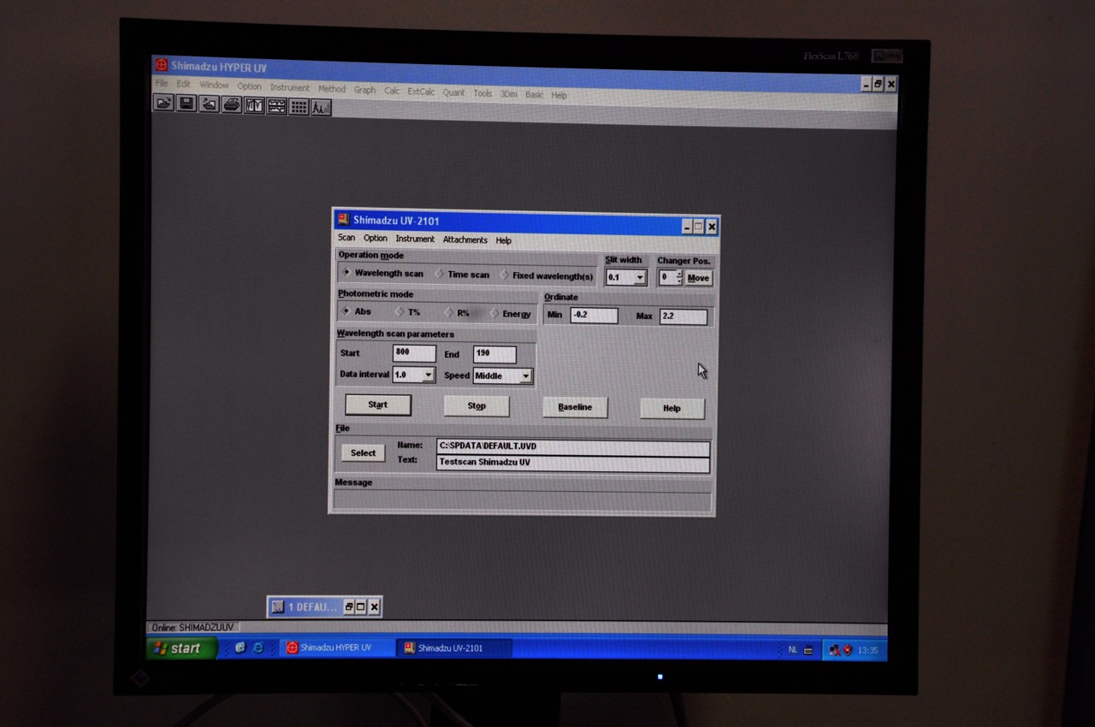The width and height of the screenshot is (1095, 727).
Task: Click the Text field Testscan Shimadzu UV
Action: 573,463
